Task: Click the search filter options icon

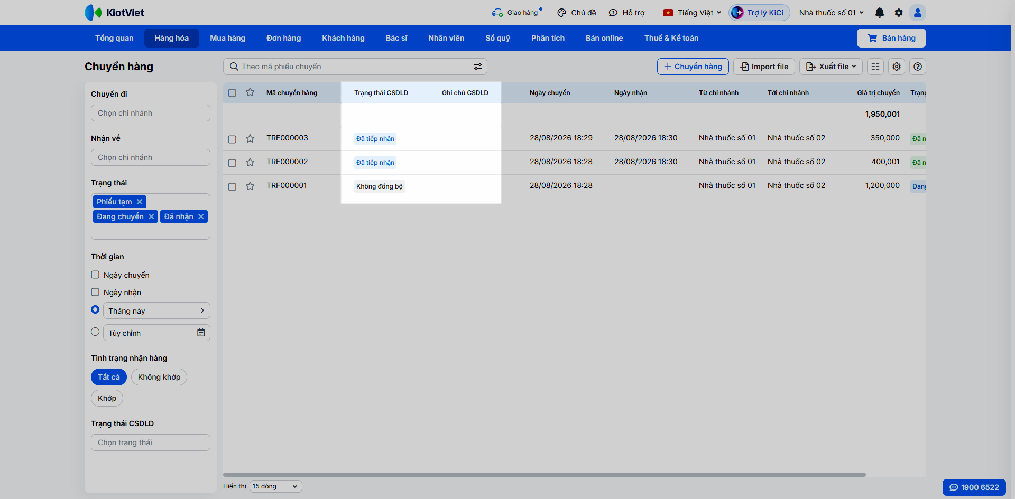Action: pyautogui.click(x=478, y=67)
